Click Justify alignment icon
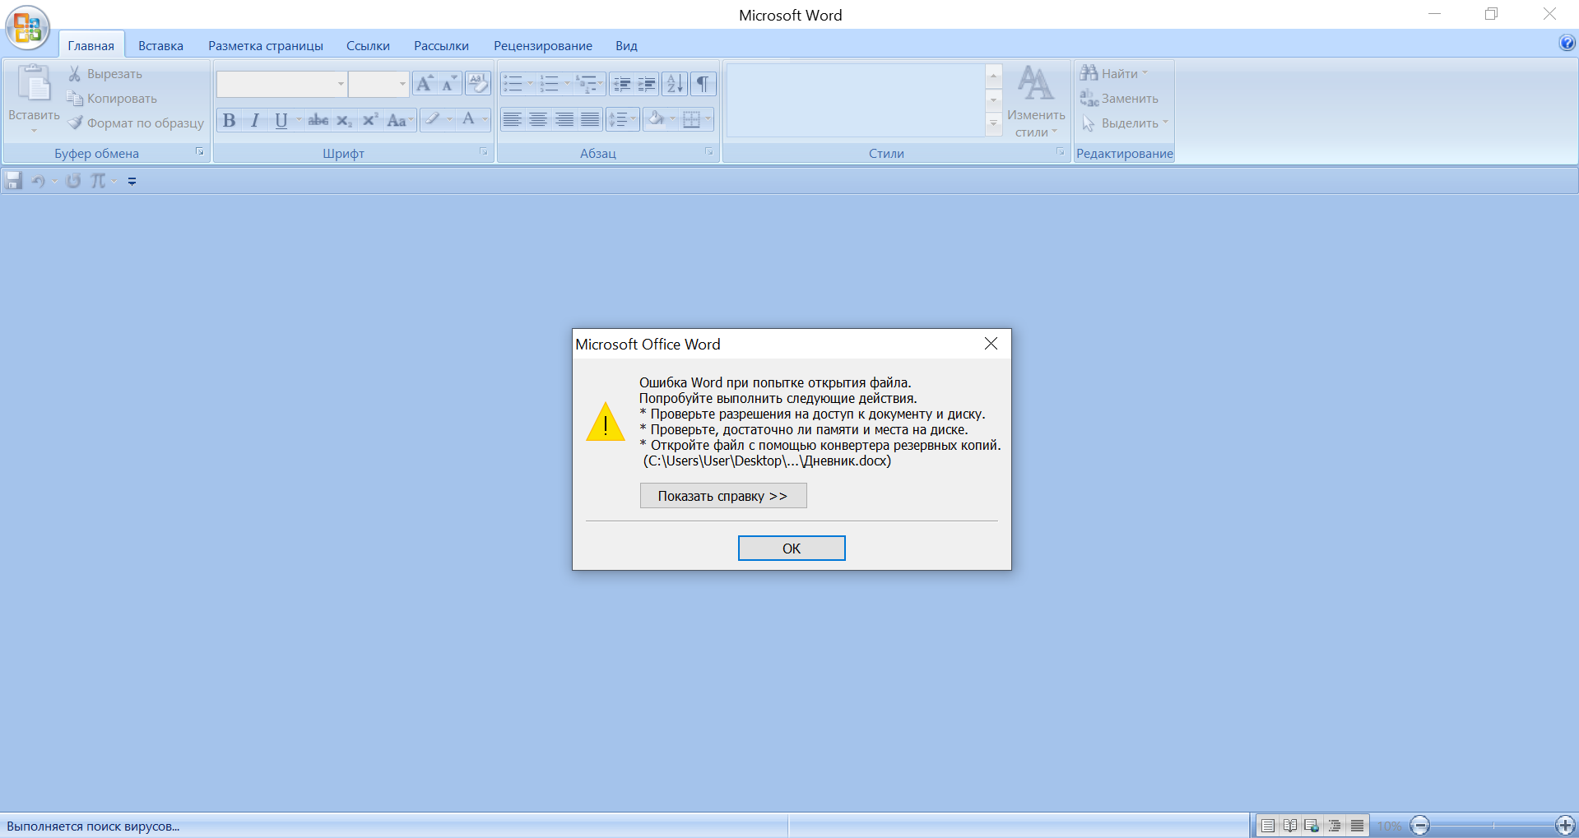The height and width of the screenshot is (838, 1579). pos(590,120)
